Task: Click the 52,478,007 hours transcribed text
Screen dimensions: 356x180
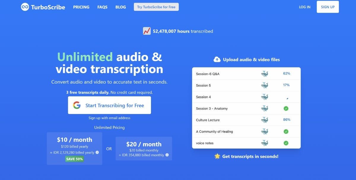Action: [x=183, y=31]
